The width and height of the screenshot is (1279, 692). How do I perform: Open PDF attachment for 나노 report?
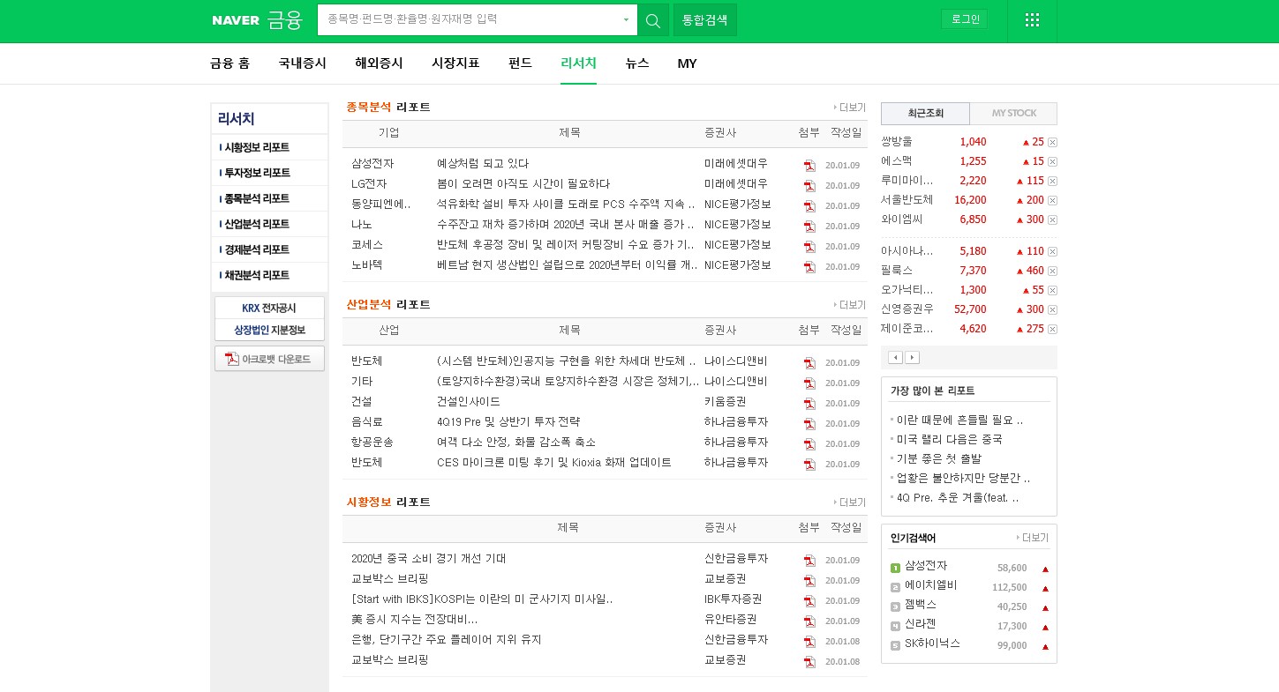809,227
